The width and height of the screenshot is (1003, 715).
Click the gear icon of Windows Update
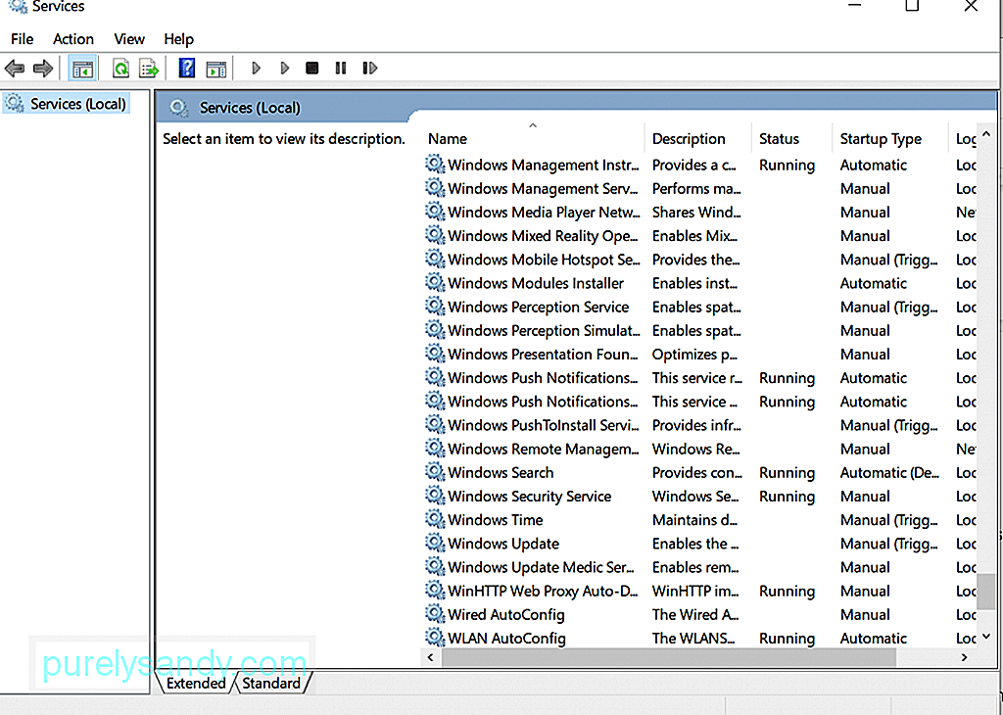coord(435,543)
